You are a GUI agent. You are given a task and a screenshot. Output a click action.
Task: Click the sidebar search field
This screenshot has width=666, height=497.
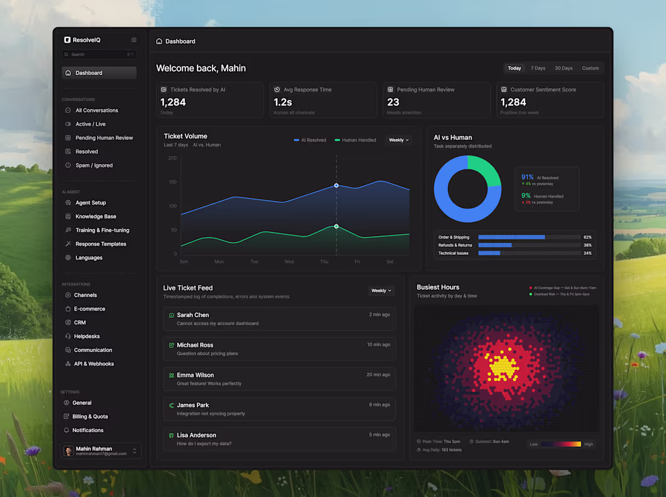tap(99, 54)
